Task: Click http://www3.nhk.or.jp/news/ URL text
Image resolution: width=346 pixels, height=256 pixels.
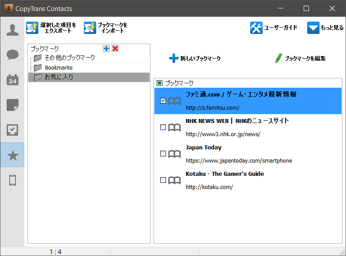Action: tap(223, 134)
